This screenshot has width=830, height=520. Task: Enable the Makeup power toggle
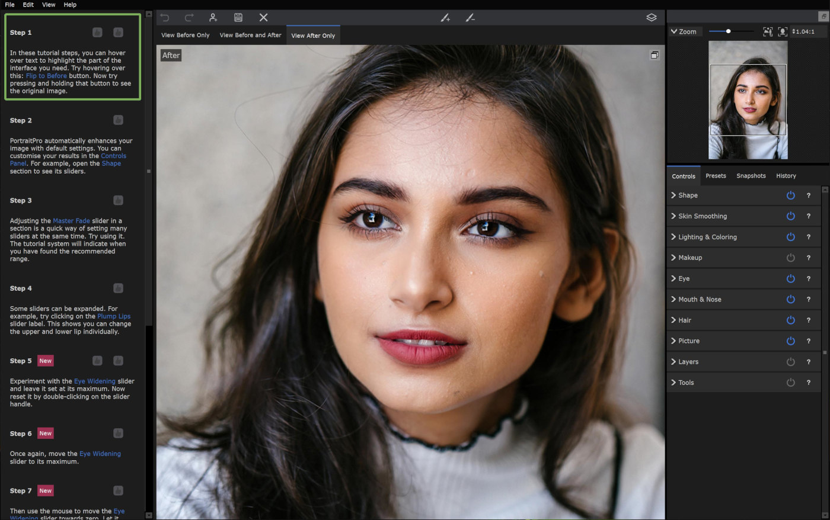[790, 257]
